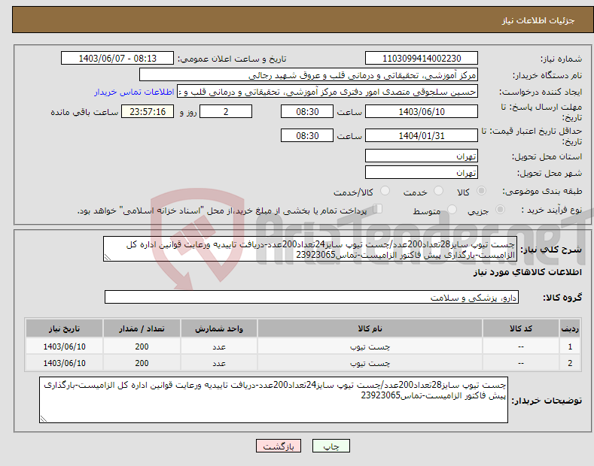594x466 pixels.
Task: Click the چاپ print button
Action: (331, 446)
